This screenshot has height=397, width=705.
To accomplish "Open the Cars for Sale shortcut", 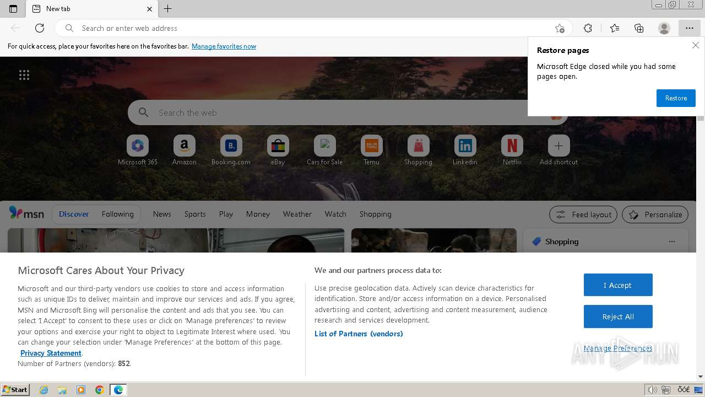I will (x=325, y=150).
